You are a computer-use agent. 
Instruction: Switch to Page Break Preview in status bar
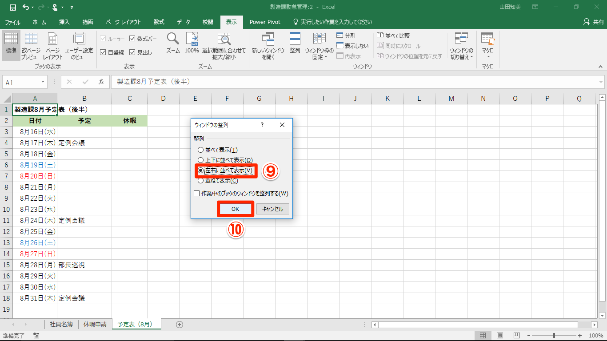(516, 336)
